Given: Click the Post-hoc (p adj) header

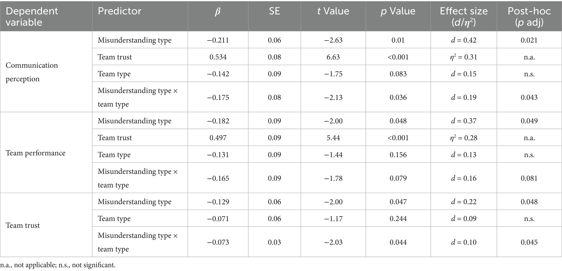Looking at the screenshot, I should (529, 16).
